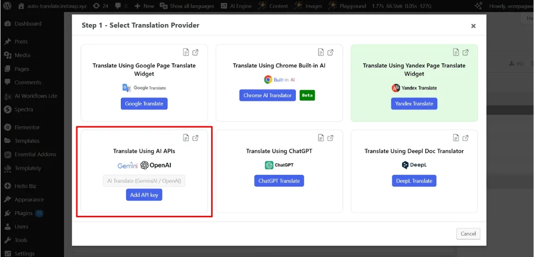Click the WordPress logo in admin bar

tap(7, 6)
